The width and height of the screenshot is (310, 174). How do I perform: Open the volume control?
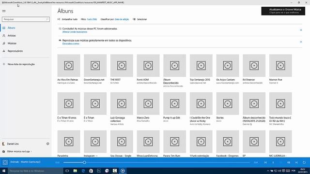[289, 162]
